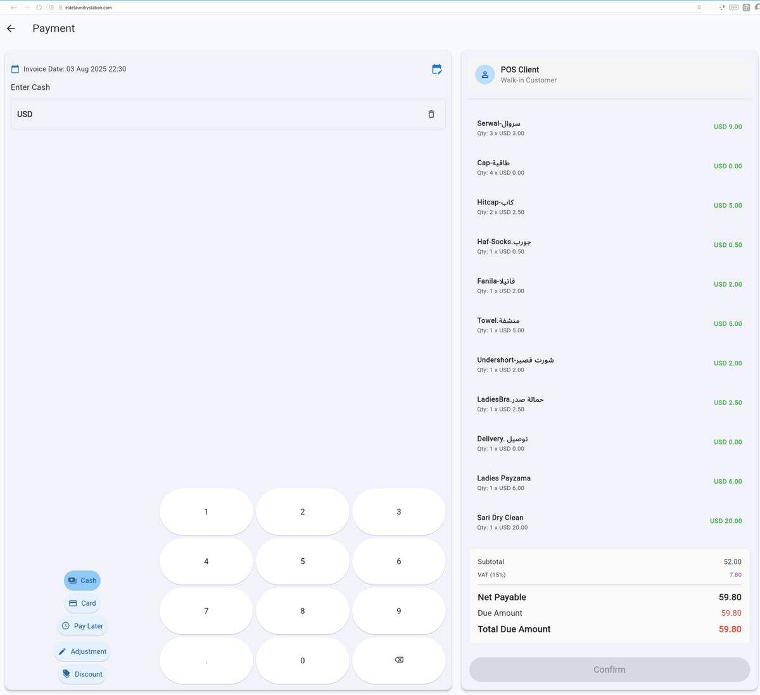Open the invoice date calendar picker

pos(15,69)
